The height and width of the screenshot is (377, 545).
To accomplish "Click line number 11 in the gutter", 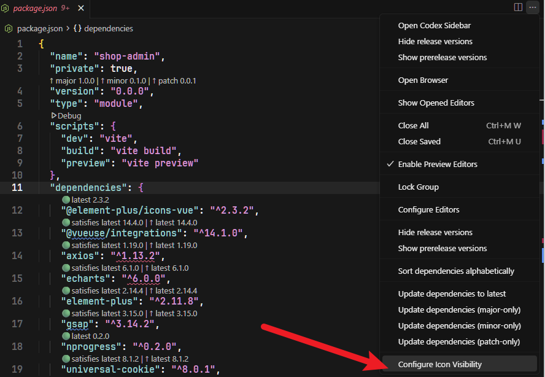I will [x=17, y=188].
